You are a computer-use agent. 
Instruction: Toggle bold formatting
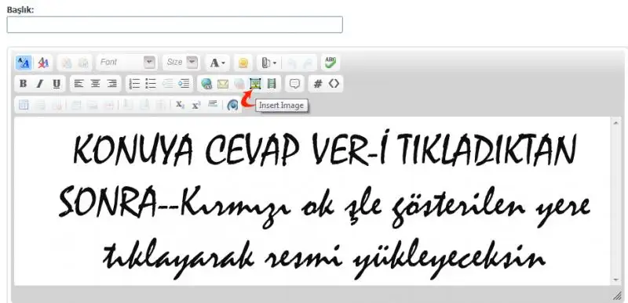(x=24, y=84)
